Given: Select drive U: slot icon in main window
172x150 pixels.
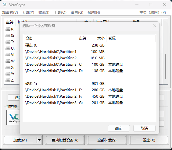Looking at the screenshot, I should (x=8, y=48).
